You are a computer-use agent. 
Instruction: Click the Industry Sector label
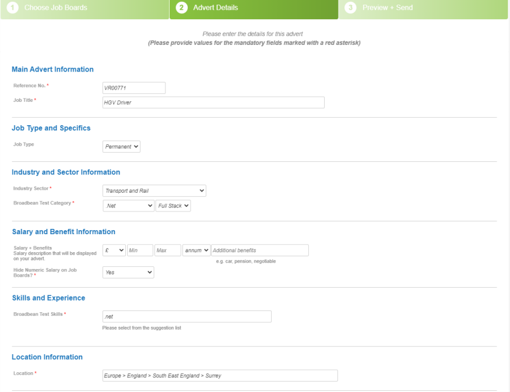click(31, 189)
